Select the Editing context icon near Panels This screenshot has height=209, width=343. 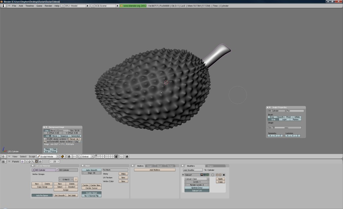pyautogui.click(x=37, y=162)
